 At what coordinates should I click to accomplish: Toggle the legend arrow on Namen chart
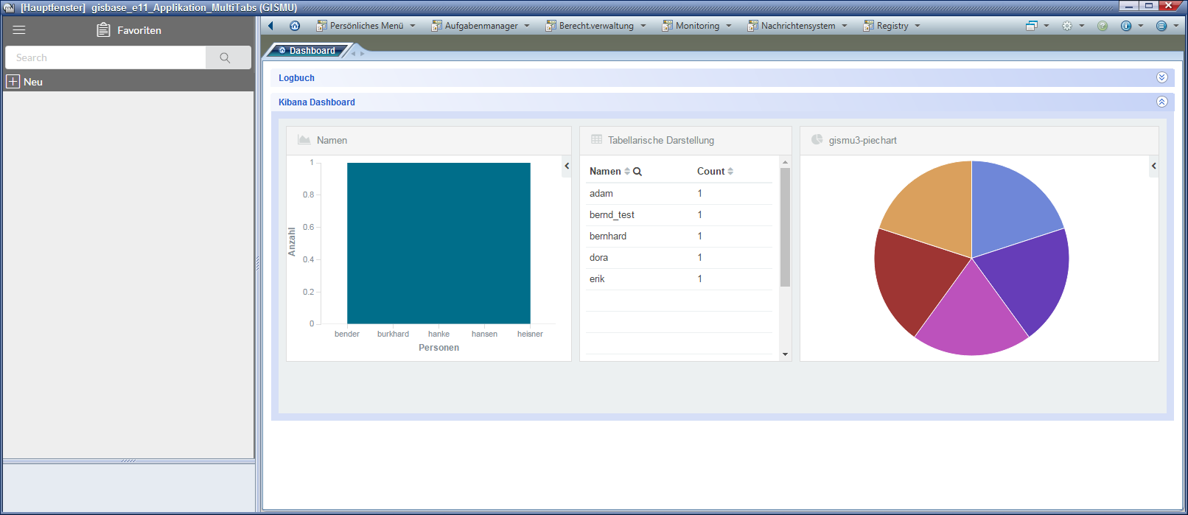pyautogui.click(x=567, y=166)
